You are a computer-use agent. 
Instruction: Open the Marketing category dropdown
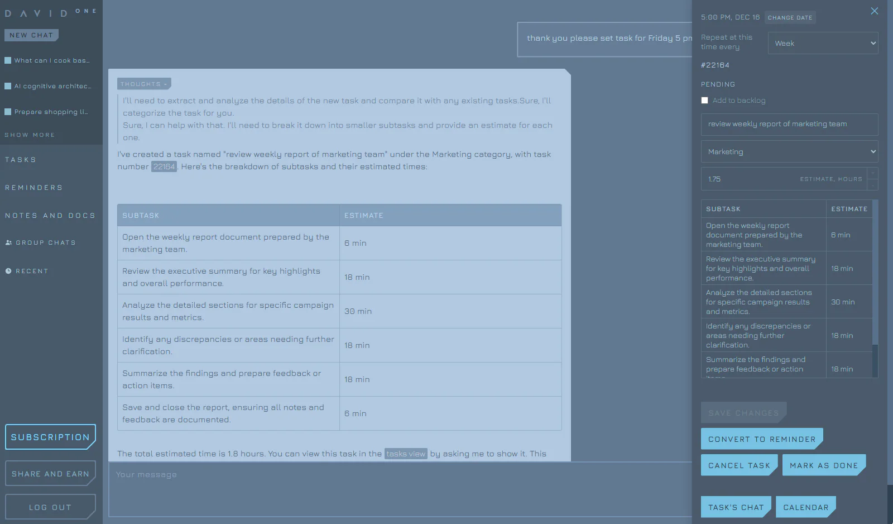(x=789, y=151)
